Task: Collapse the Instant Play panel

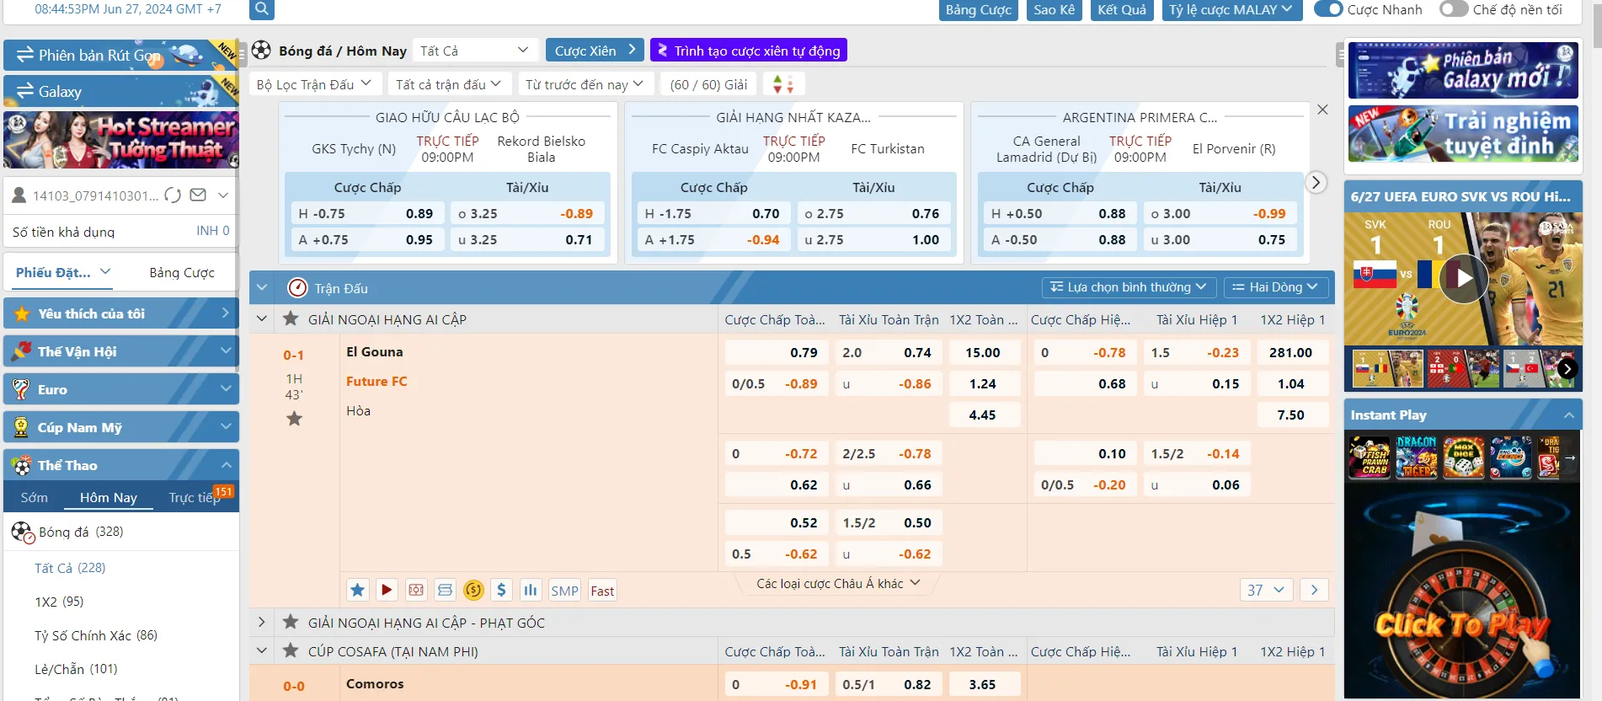Action: 1568,415
